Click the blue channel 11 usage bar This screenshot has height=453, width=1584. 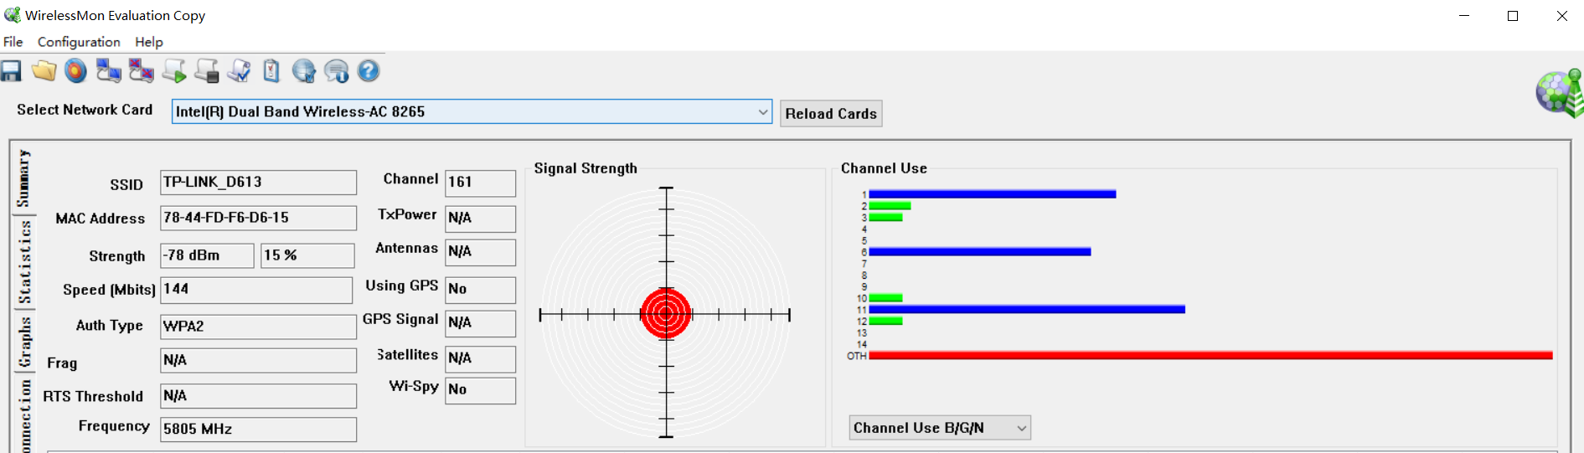click(1027, 310)
